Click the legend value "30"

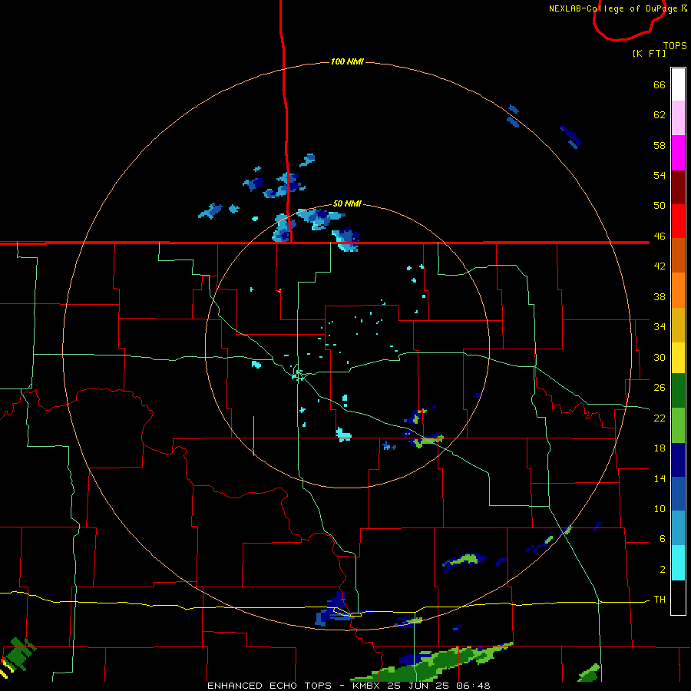(660, 357)
